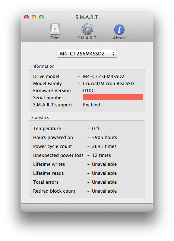Viewport: 174px width, 241px height.
Task: Click the drive selector up/down arrows
Action: [x=114, y=54]
